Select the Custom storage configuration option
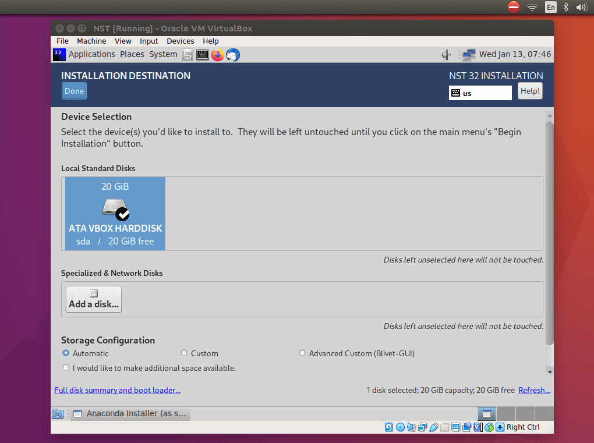The image size is (594, 443). point(183,353)
